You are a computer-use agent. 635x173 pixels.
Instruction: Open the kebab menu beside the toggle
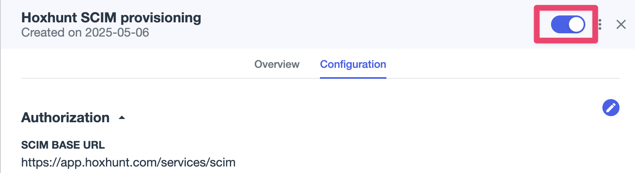[600, 25]
